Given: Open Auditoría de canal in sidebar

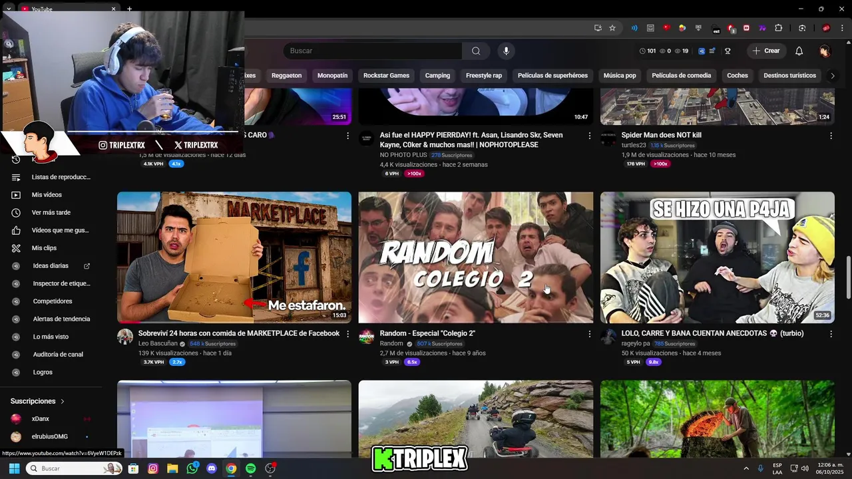Looking at the screenshot, I should [52, 355].
